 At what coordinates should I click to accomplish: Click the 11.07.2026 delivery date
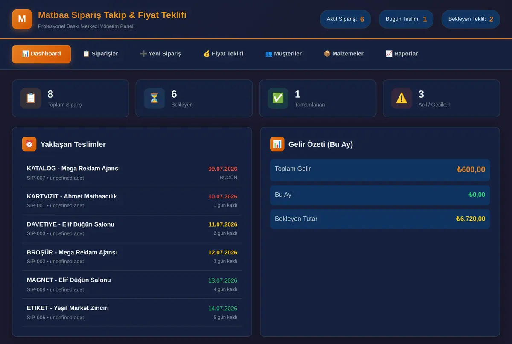click(223, 224)
